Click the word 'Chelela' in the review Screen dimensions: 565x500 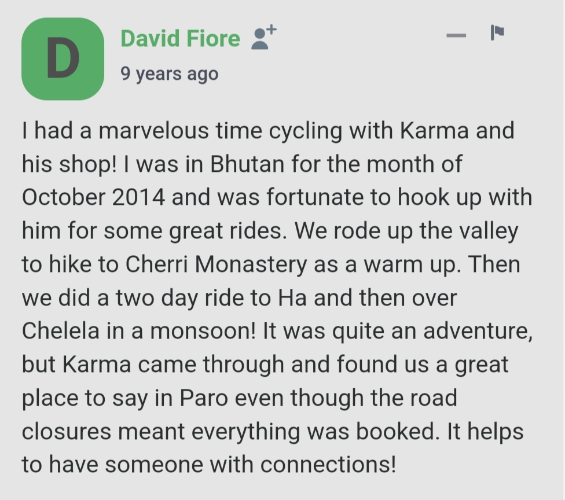[x=61, y=330]
